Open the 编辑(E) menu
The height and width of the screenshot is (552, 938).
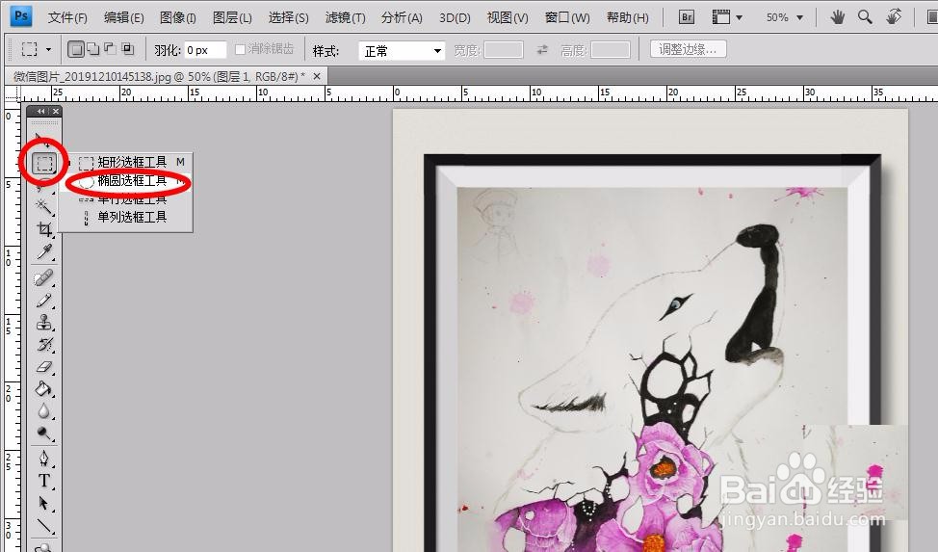point(124,18)
